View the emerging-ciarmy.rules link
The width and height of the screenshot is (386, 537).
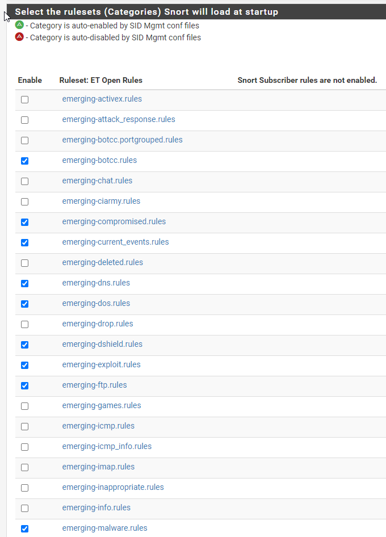tap(101, 201)
